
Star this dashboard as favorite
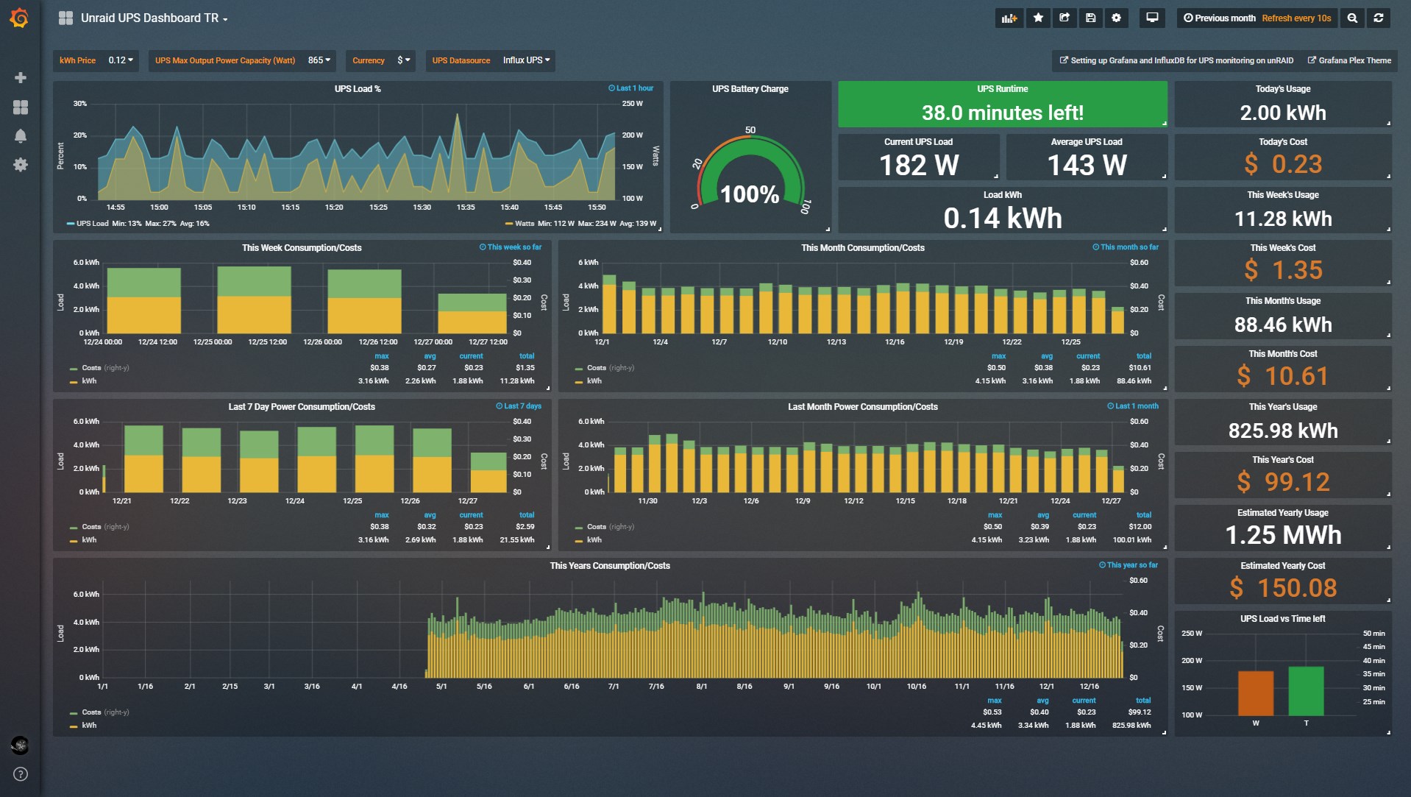1038,18
